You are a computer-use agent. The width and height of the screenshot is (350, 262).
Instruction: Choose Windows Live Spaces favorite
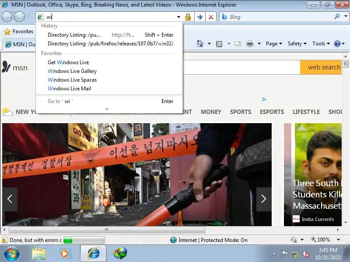109,80
